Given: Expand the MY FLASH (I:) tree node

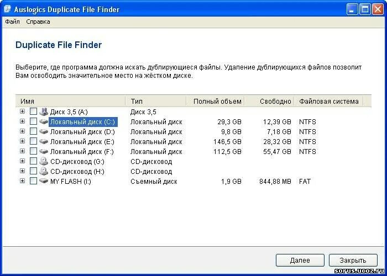Looking at the screenshot, I should tap(23, 181).
